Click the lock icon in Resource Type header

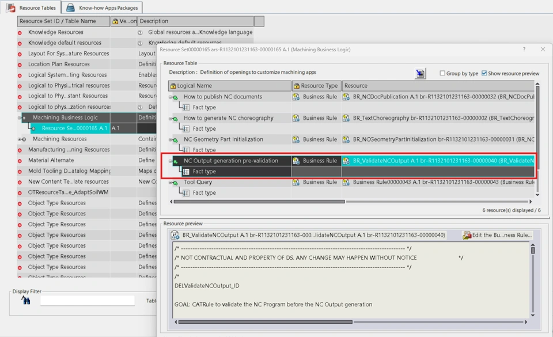[x=296, y=86]
